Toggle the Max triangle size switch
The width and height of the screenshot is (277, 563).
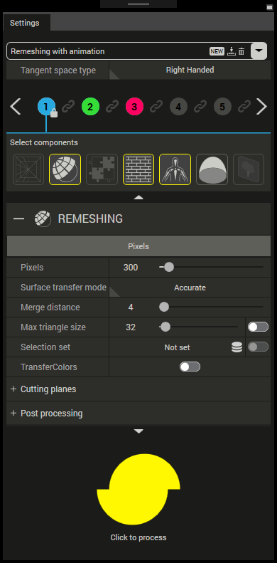[x=258, y=327]
